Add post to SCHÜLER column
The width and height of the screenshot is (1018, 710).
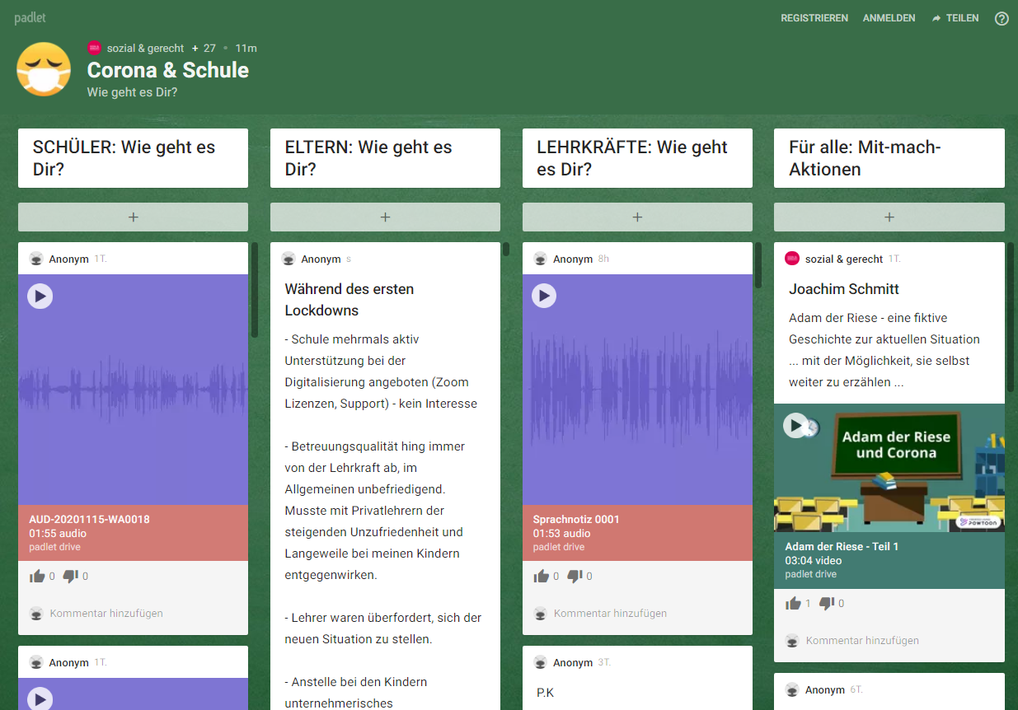click(133, 217)
